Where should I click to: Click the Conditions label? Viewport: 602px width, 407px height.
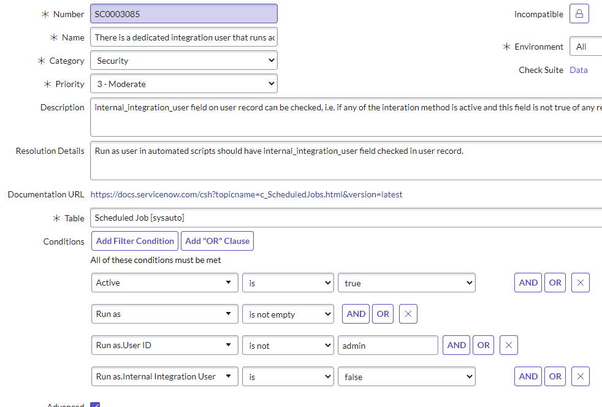pyautogui.click(x=64, y=242)
